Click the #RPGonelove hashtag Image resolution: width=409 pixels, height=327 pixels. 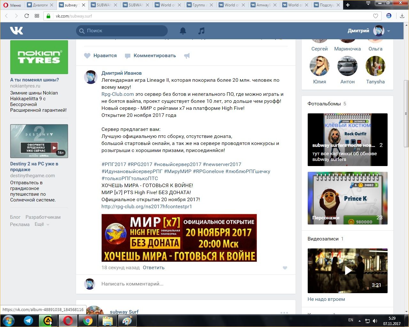[209, 171]
